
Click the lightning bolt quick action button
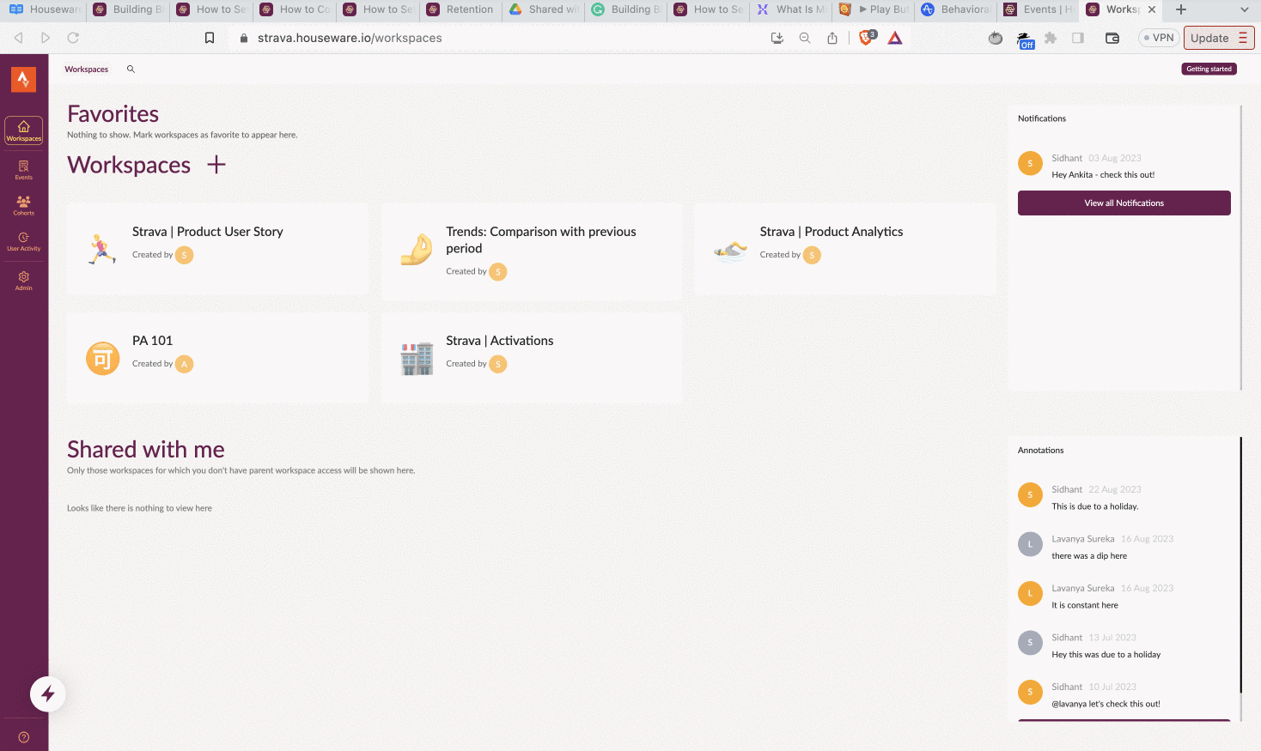click(48, 694)
